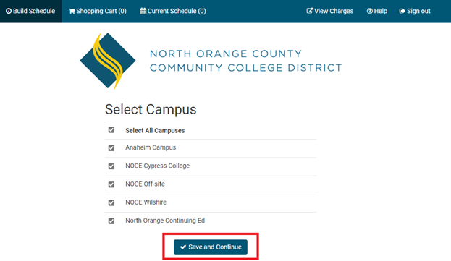Click the Help question mark icon
Viewport: 451px width, 261px height.
(x=370, y=11)
